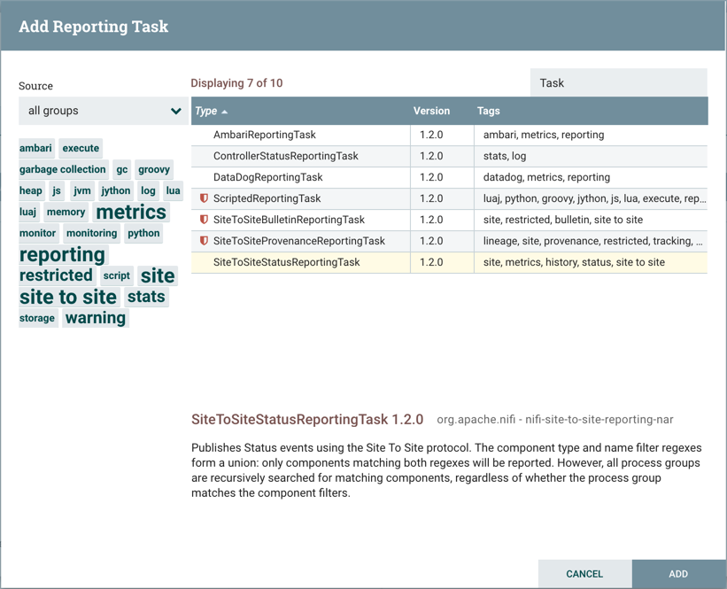Select the 'warning' tag
This screenshot has width=727, height=589.
95,317
